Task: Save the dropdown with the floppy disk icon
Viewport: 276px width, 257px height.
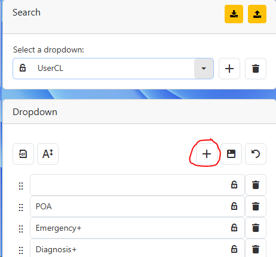Action: (231, 154)
